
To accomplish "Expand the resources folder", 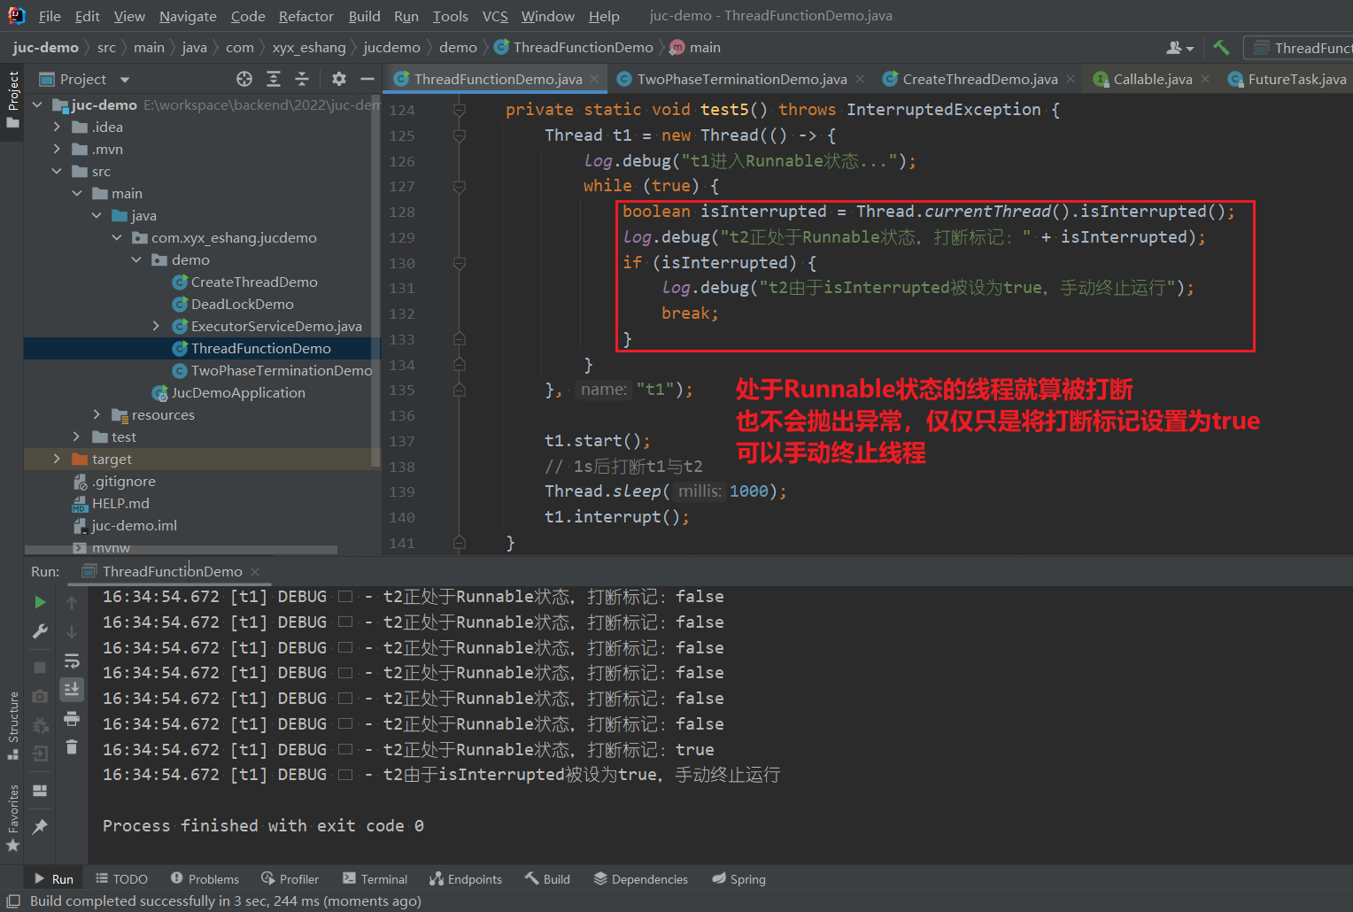I will click(97, 414).
